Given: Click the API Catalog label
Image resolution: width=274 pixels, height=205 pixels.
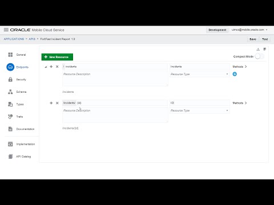Looking at the screenshot, I should [23, 157].
